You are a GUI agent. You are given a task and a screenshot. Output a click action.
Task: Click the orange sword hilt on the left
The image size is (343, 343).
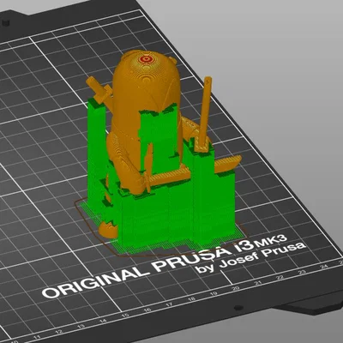[x=99, y=90]
